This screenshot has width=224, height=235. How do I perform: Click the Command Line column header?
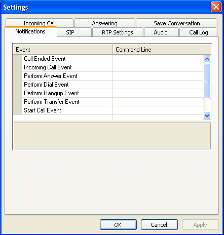(162, 50)
